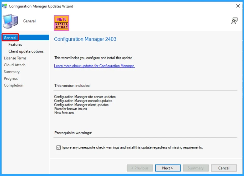
Task: Select the General wizard step
Action: (26, 38)
